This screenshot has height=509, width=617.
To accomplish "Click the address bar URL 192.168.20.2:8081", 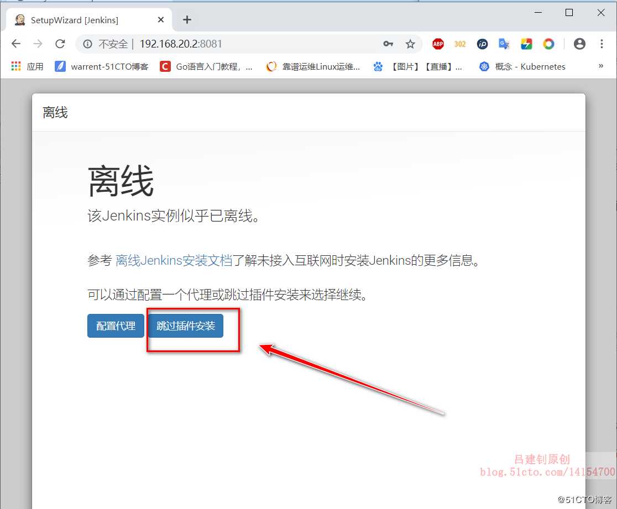I will click(x=181, y=44).
